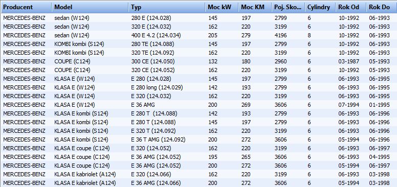
Task: Sort table by Moc KM header
Action: coord(255,7)
